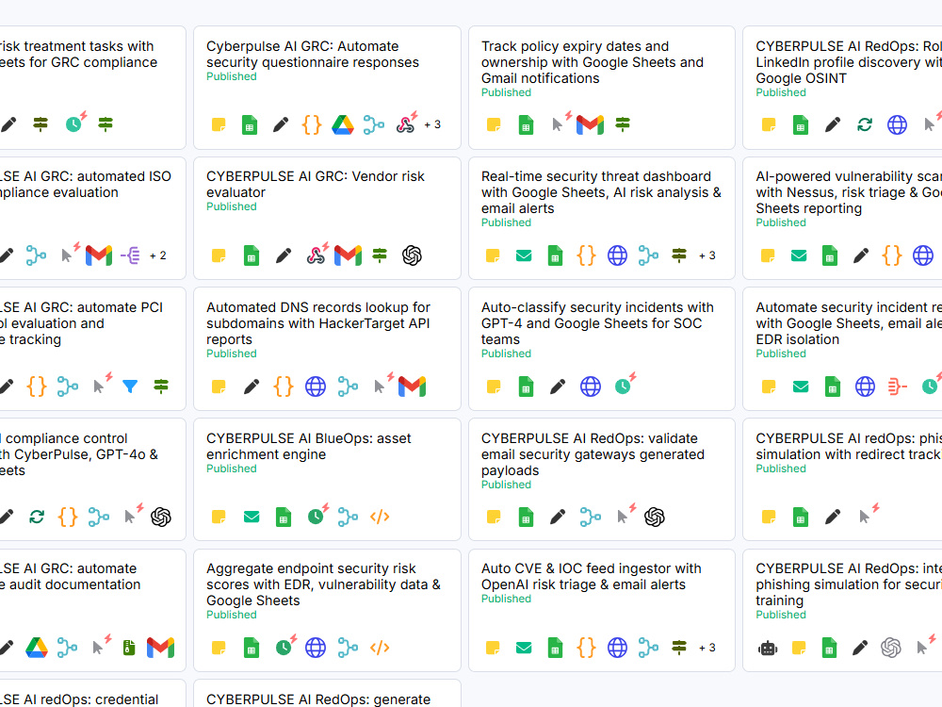
Task: Click edit pencil icon in Auto-classify incidents card
Action: pyautogui.click(x=558, y=386)
